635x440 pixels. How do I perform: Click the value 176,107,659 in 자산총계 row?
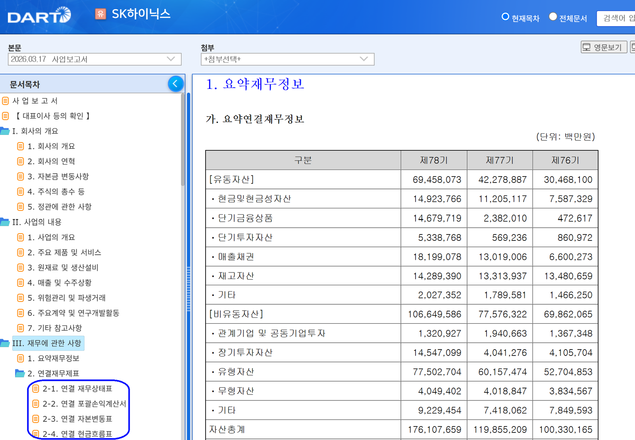coord(435,430)
